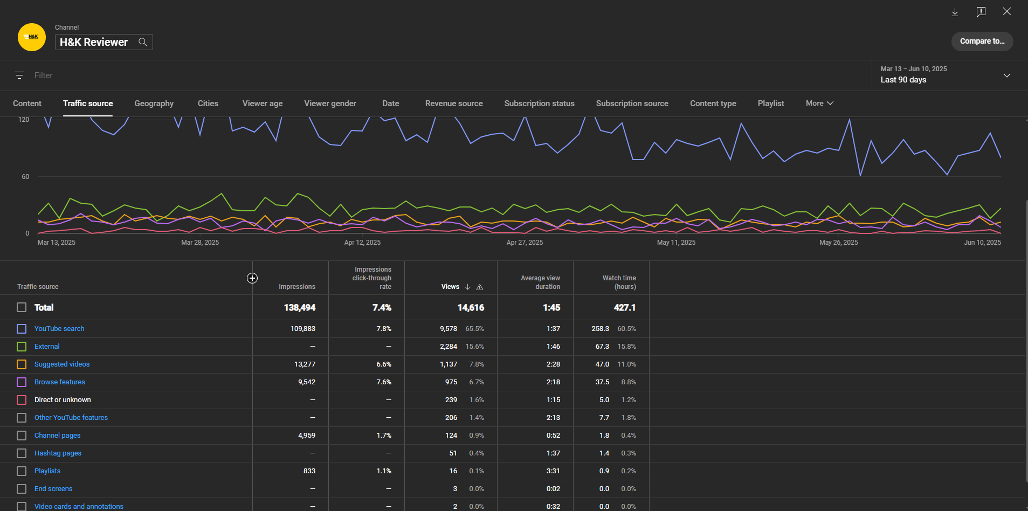The height and width of the screenshot is (511, 1028).
Task: Open the YouTube search link
Action: 59,329
